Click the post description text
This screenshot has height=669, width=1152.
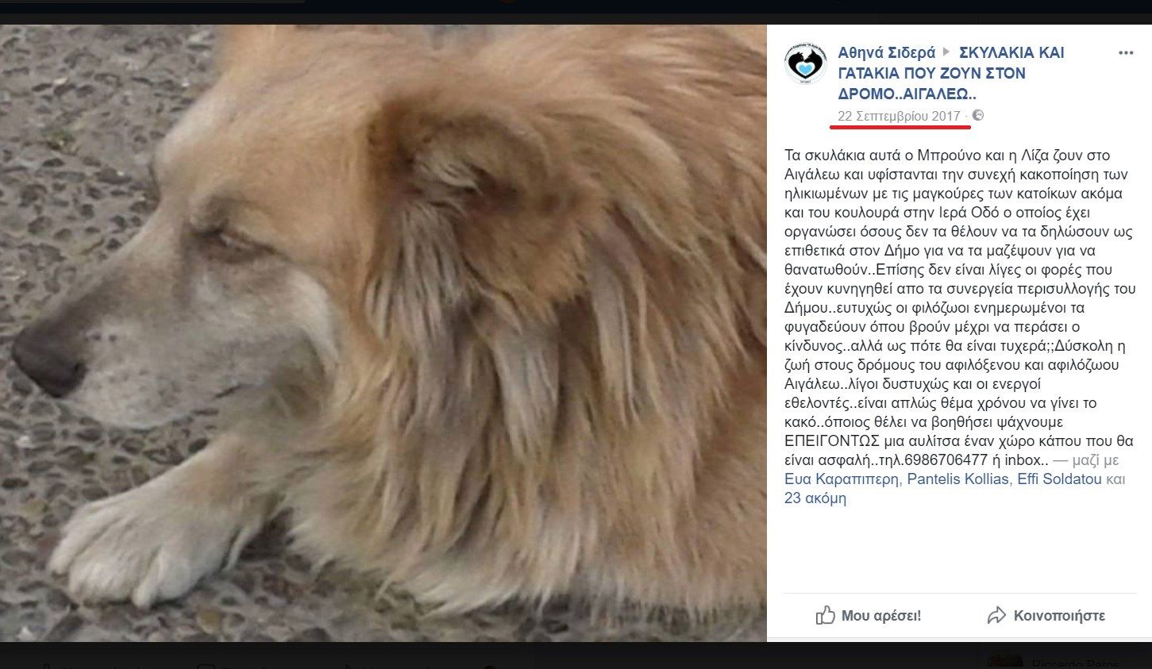coord(960,307)
